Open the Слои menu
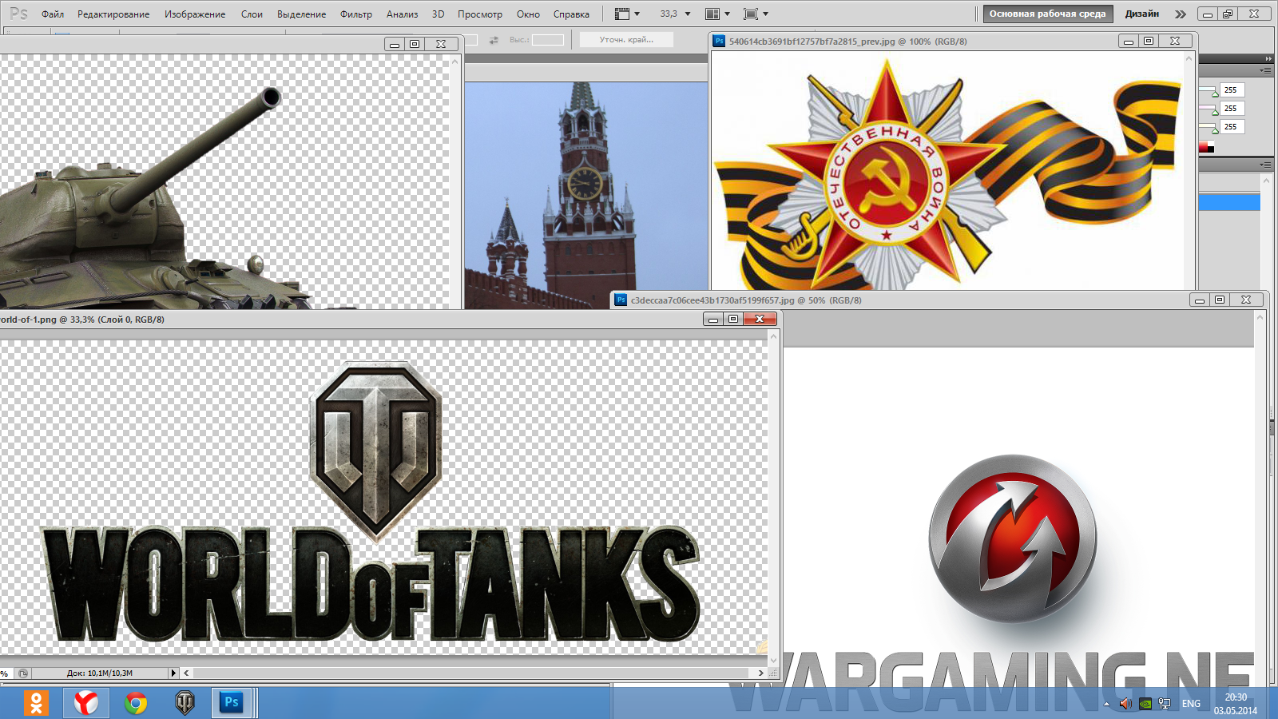 tap(252, 14)
